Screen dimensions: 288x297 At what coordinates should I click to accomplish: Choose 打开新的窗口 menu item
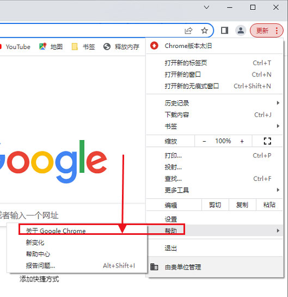coord(215,75)
